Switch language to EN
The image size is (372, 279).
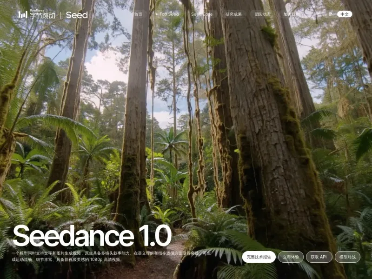[x=331, y=14]
